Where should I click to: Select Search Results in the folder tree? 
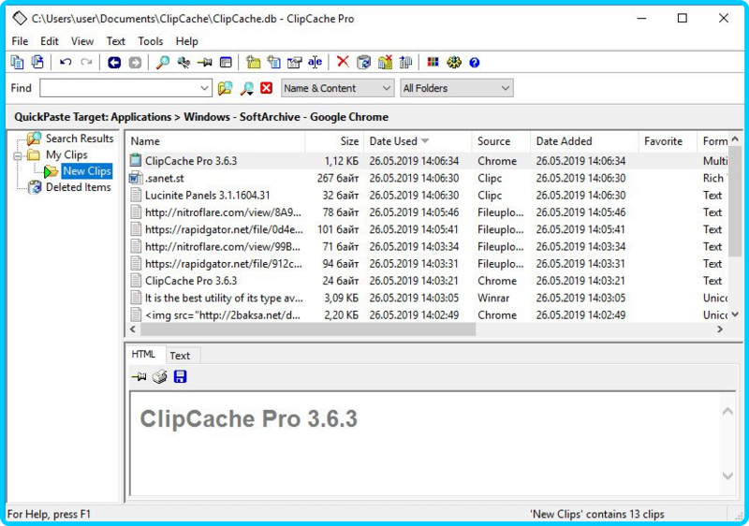click(80, 139)
